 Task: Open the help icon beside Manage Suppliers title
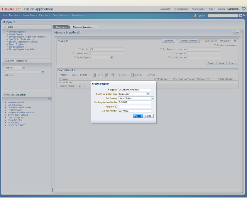[80, 32]
